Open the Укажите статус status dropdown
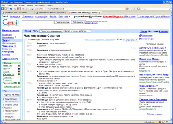 (19, 101)
